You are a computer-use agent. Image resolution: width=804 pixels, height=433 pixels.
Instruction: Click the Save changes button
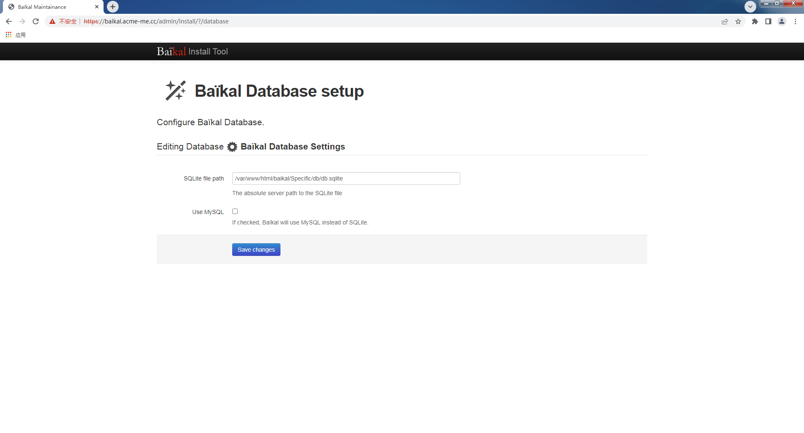point(256,250)
